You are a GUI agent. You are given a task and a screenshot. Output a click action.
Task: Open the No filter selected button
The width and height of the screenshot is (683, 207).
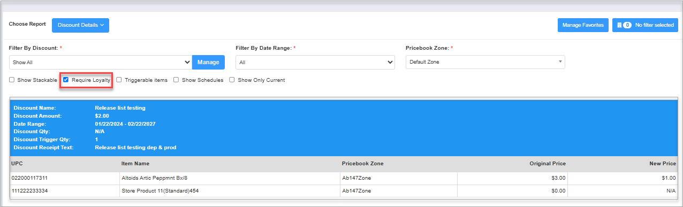pos(645,25)
